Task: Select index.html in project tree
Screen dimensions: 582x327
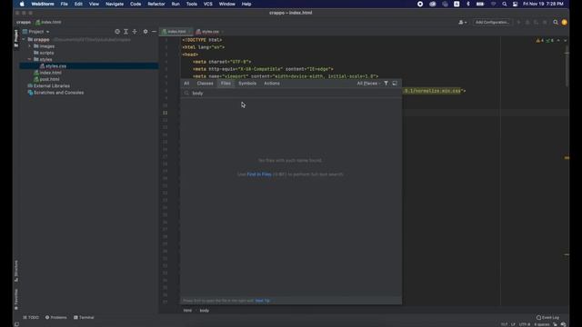Action: click(47, 73)
